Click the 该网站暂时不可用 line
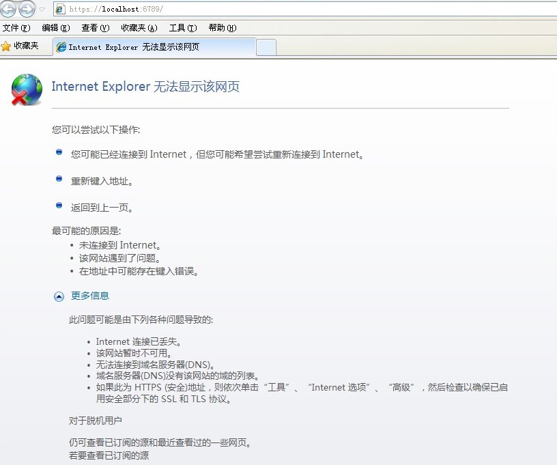 coord(134,353)
